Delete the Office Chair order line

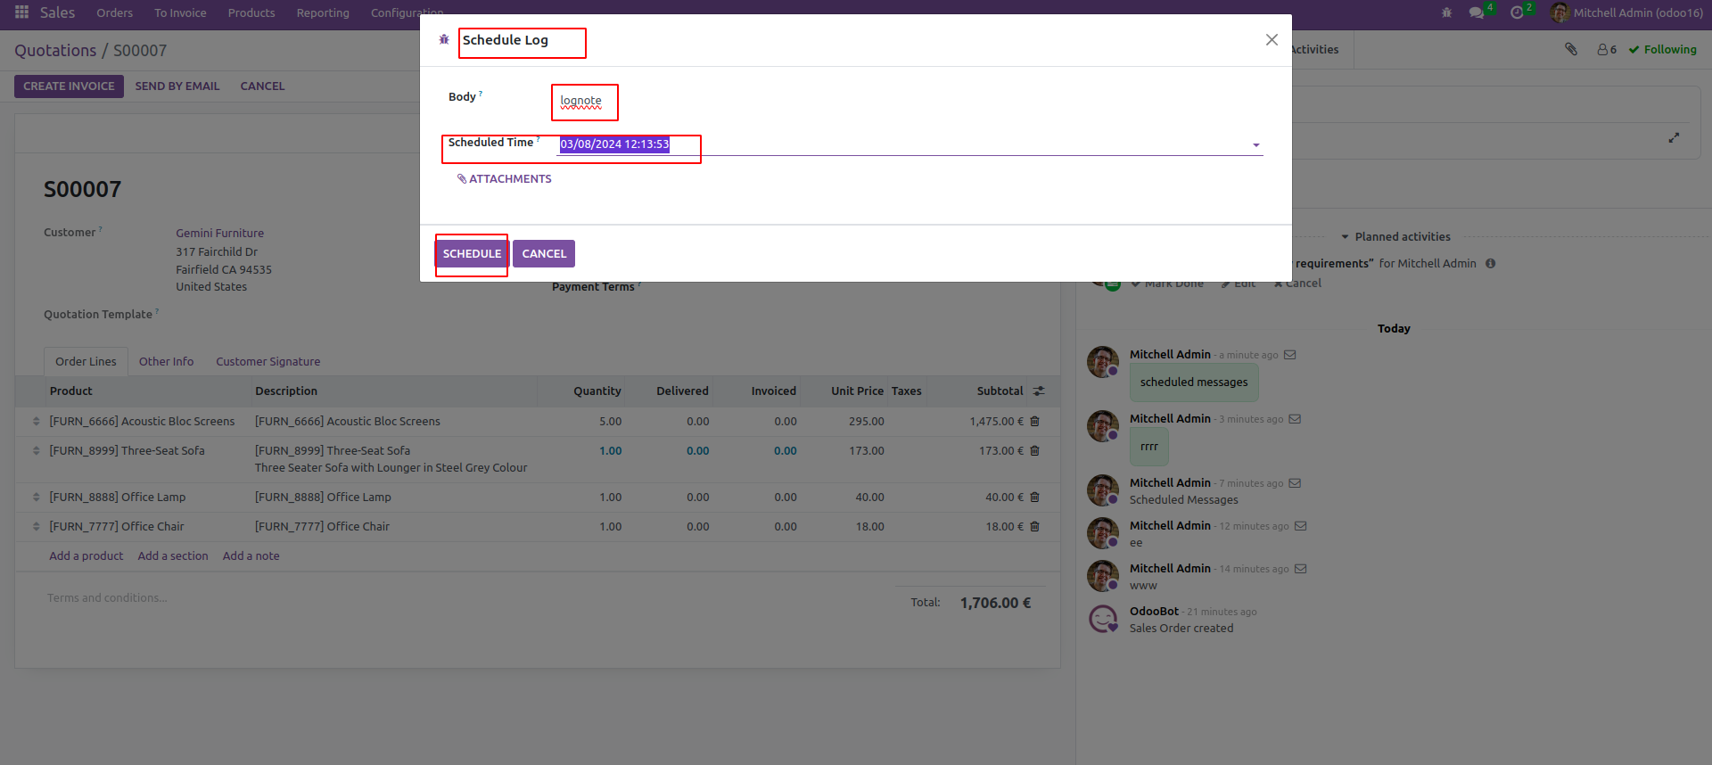(x=1035, y=527)
